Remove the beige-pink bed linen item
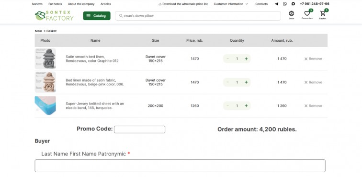 [313, 83]
